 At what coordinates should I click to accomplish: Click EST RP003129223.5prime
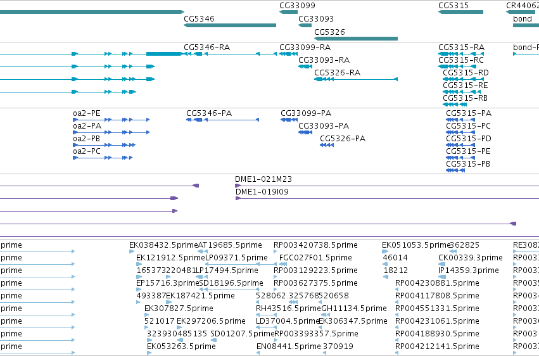pos(276,277)
